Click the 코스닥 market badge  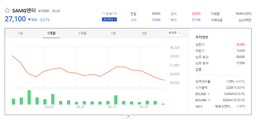point(56,11)
